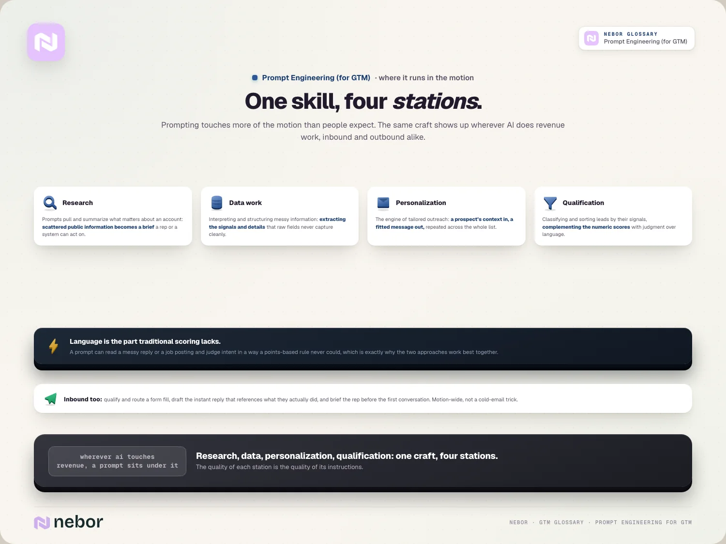Click the 'nebor' wordmark in the footer
The height and width of the screenshot is (544, 726).
[x=78, y=522]
